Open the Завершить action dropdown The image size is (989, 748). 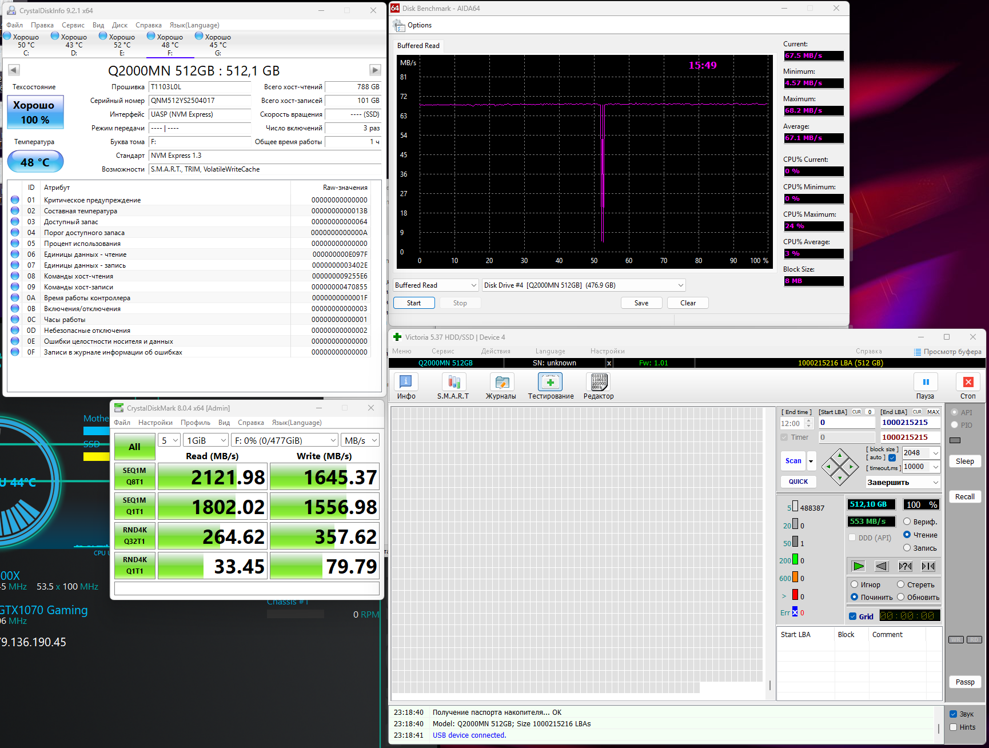pyautogui.click(x=903, y=482)
